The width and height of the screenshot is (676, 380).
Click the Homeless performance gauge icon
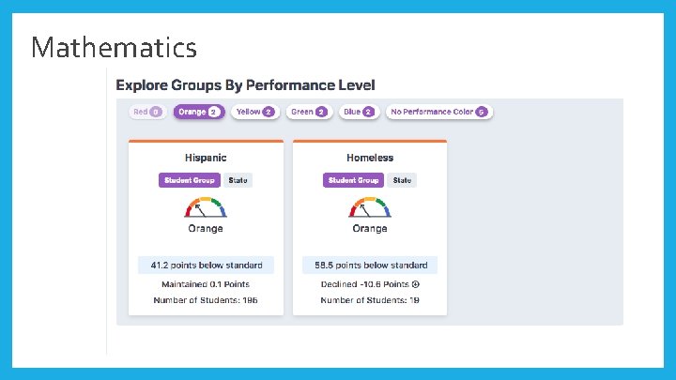370,206
